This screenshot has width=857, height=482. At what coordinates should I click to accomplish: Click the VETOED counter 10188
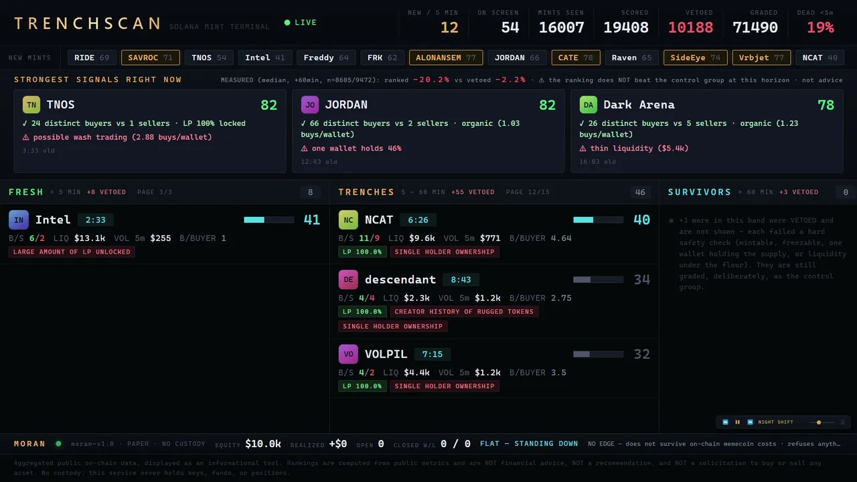(x=690, y=27)
